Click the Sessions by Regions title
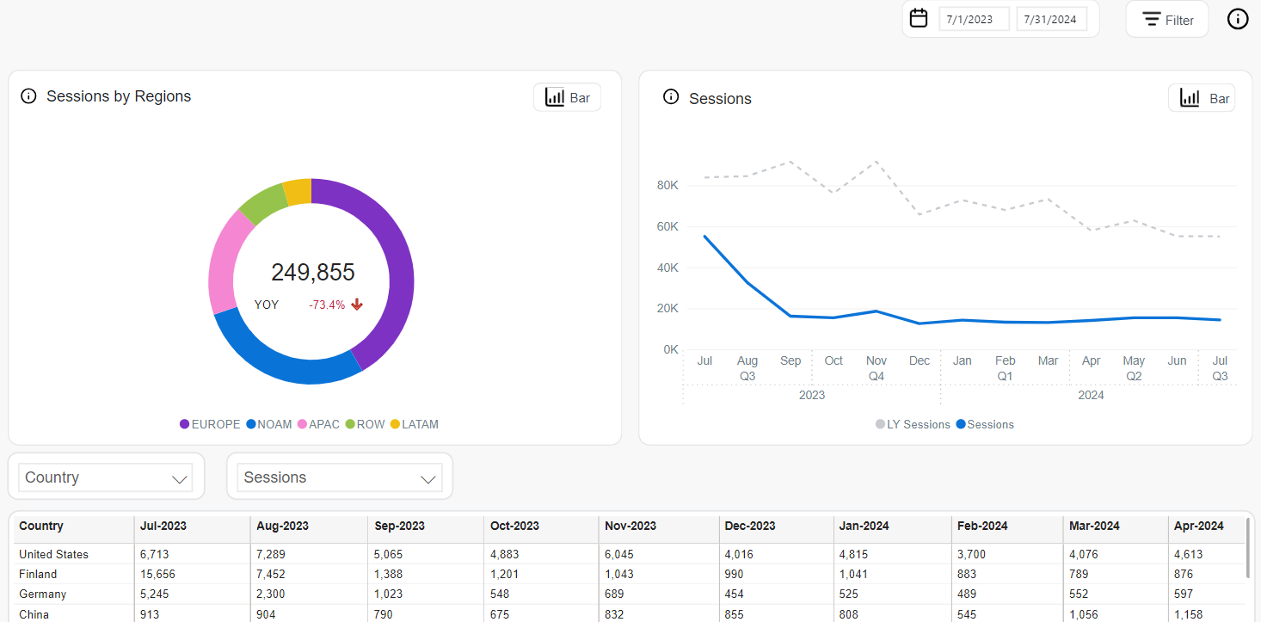Viewport: 1261px width, 622px height. click(x=119, y=96)
